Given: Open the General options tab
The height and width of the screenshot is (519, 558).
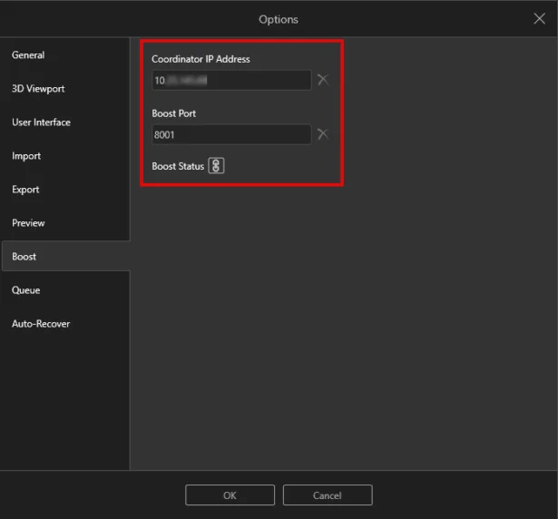Looking at the screenshot, I should (28, 55).
